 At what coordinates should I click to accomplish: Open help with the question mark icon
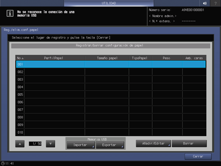point(215,3)
